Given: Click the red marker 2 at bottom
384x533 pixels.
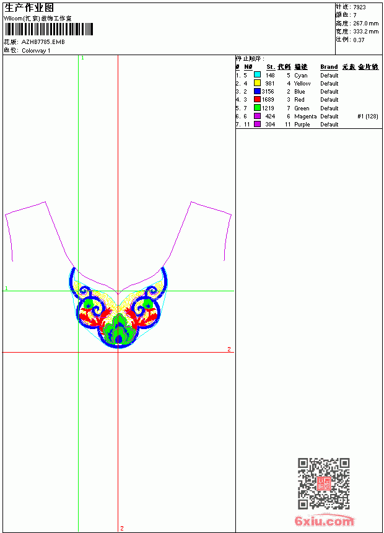Looking at the screenshot, I should (x=122, y=528).
